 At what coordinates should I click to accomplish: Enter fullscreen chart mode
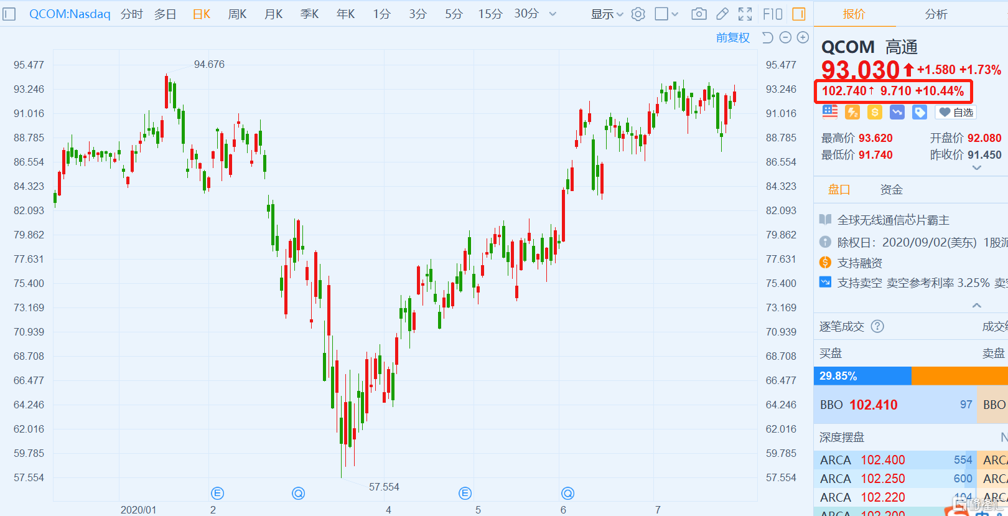point(745,14)
